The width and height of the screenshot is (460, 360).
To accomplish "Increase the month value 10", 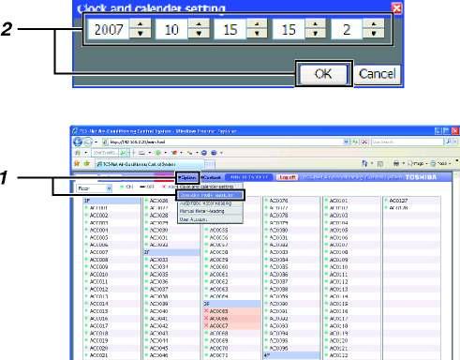I will (199, 24).
